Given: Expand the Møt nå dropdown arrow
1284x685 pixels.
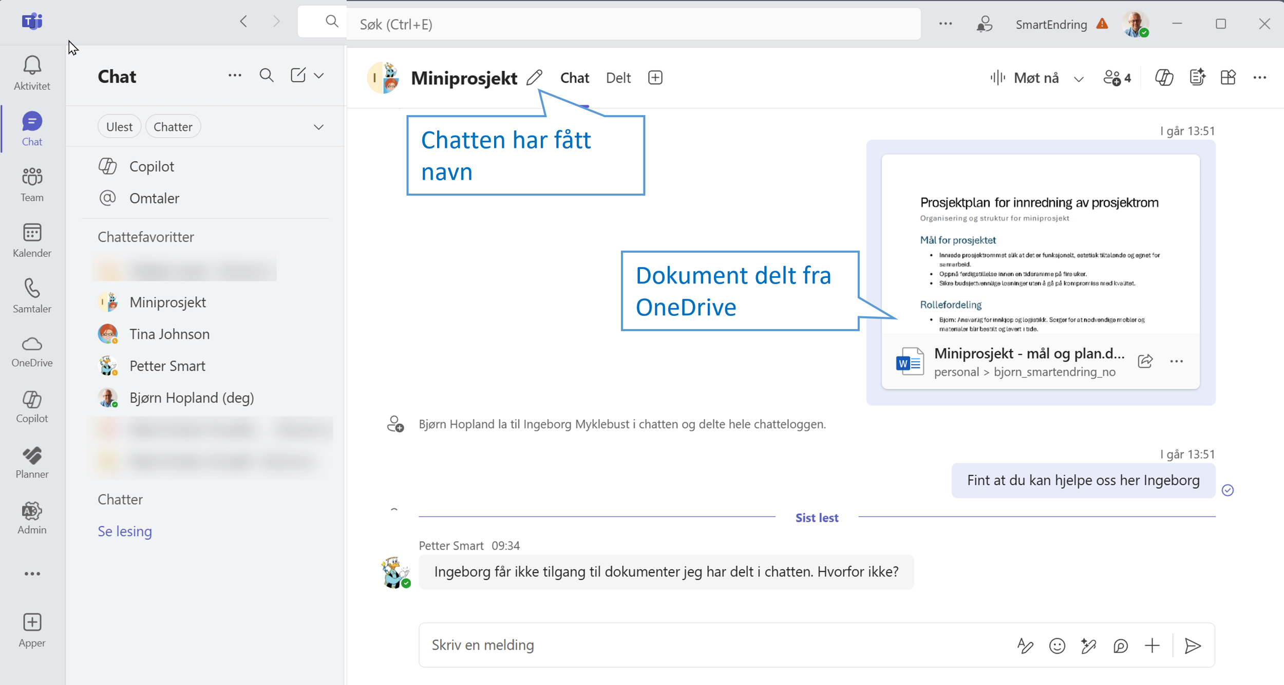Looking at the screenshot, I should coord(1079,79).
